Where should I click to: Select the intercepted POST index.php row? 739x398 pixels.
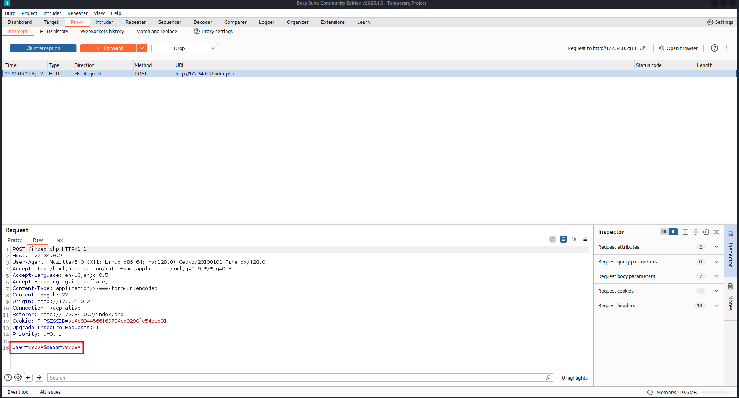369,73
